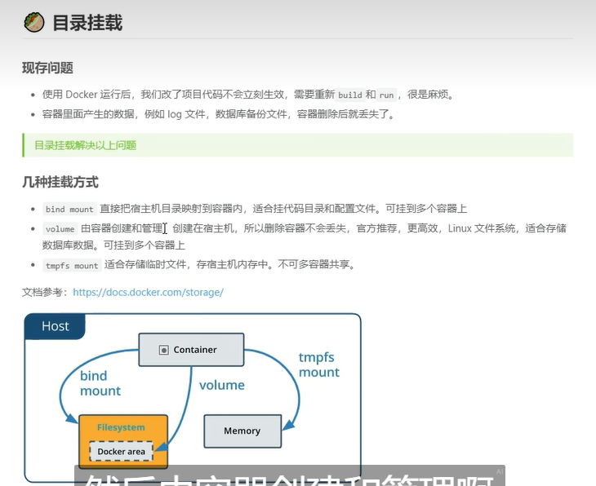Click the 'volume' label in the diagram
The image size is (596, 486).
(222, 385)
